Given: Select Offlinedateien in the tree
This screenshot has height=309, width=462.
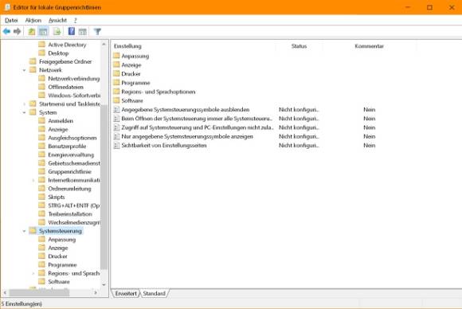Looking at the screenshot, I should pos(65,87).
